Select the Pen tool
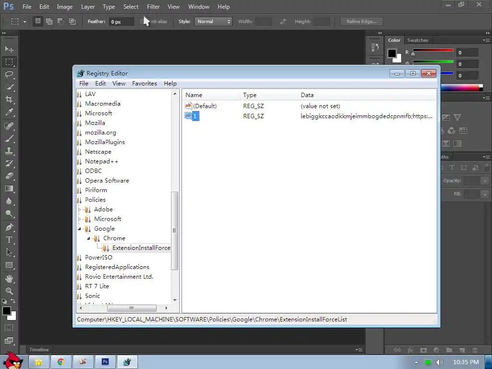This screenshot has height=369, width=492. pos(9,227)
